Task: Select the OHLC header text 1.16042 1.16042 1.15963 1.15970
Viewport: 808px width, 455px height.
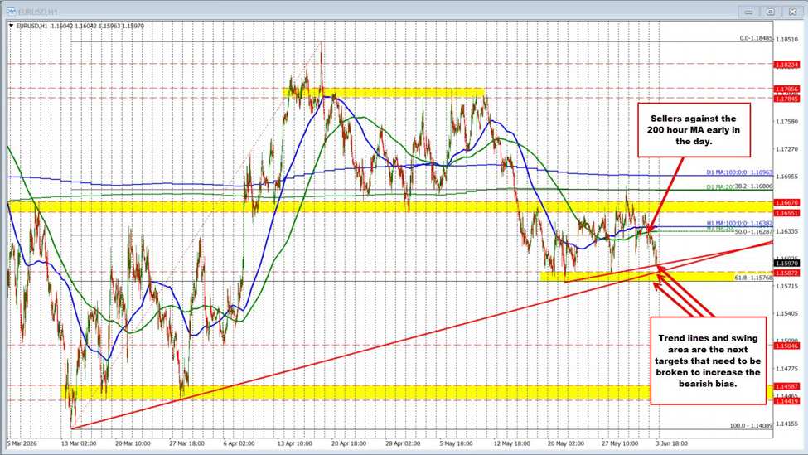Action: [x=98, y=25]
